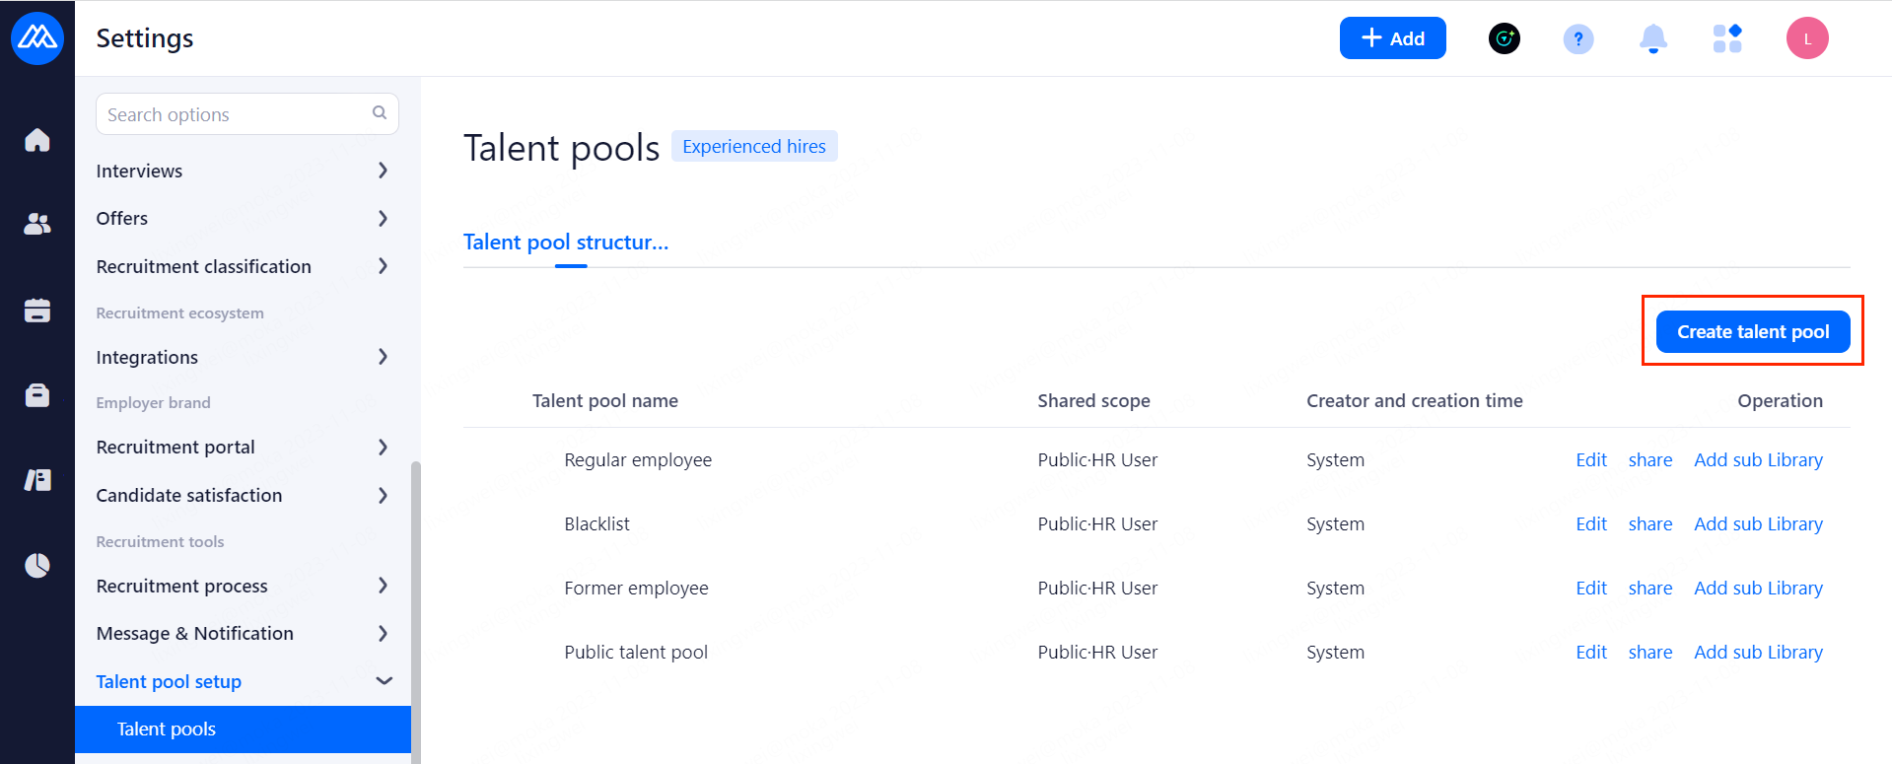Collapse the Talent pool setup section
This screenshot has width=1892, height=764.
[384, 681]
